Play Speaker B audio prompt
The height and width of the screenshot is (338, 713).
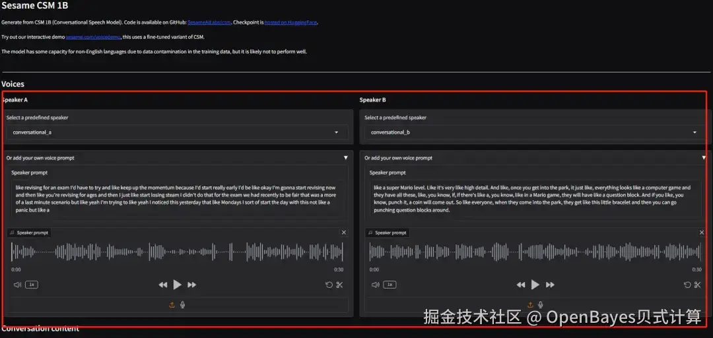(535, 285)
